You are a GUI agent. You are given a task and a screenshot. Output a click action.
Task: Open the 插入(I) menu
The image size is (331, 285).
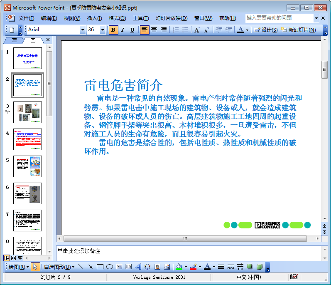95,18
